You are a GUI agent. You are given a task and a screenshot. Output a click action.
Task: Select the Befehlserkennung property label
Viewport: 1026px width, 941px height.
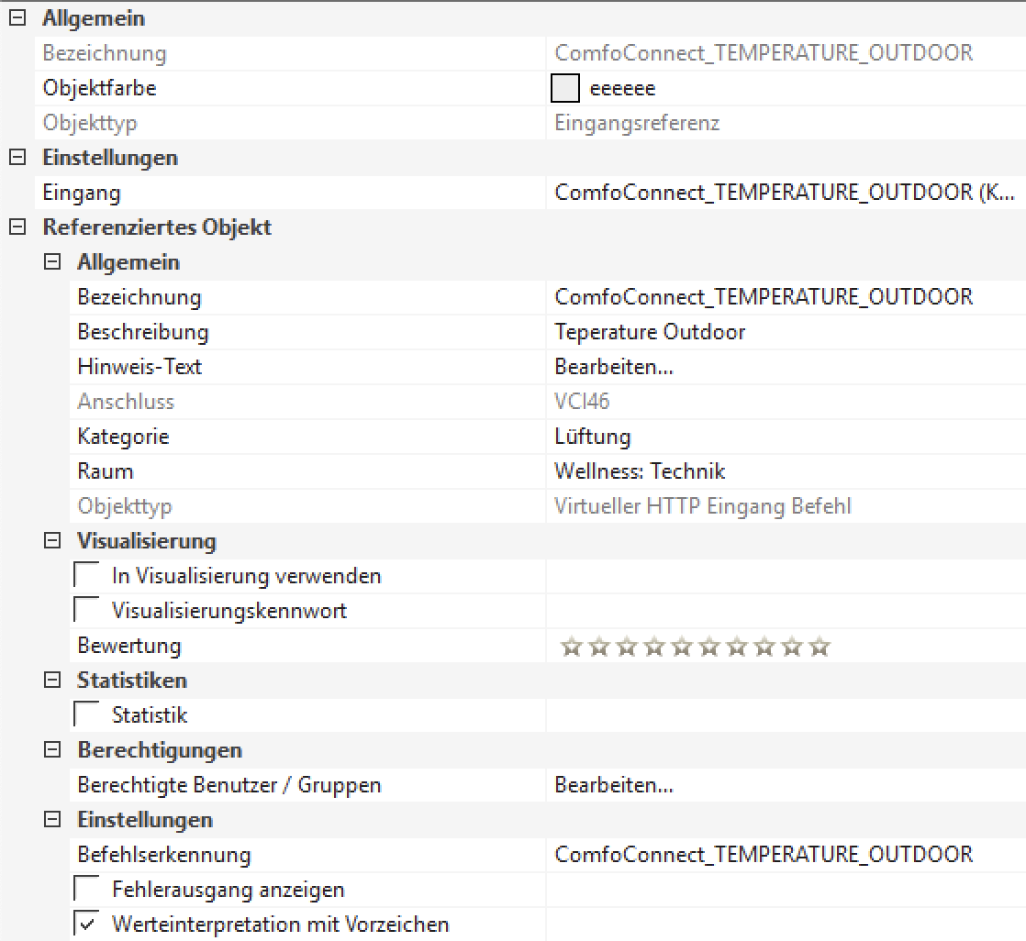(163, 855)
